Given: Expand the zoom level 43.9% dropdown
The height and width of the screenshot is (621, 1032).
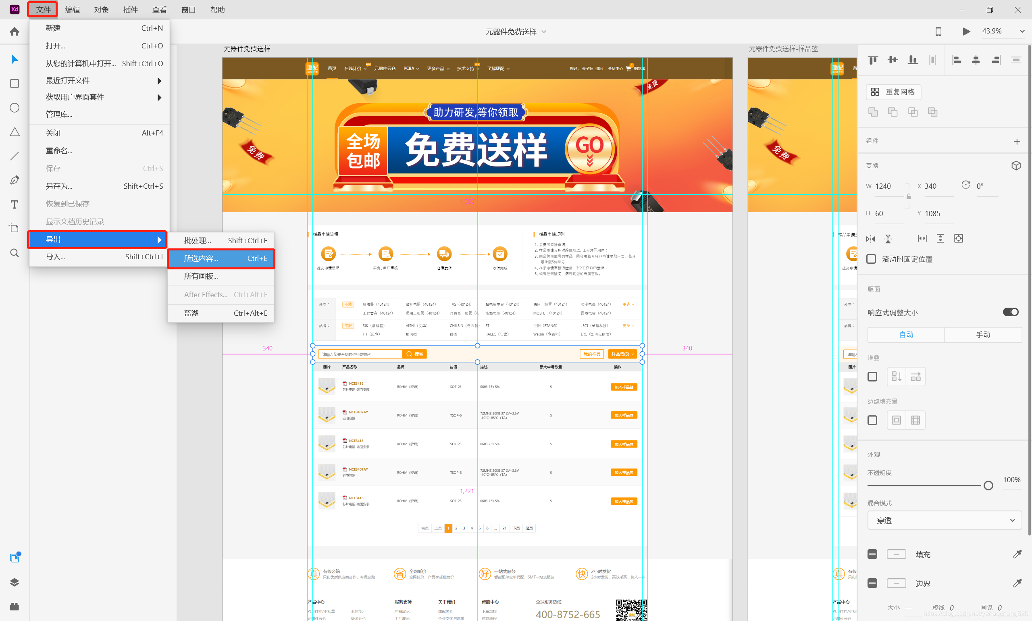Looking at the screenshot, I should [1022, 31].
